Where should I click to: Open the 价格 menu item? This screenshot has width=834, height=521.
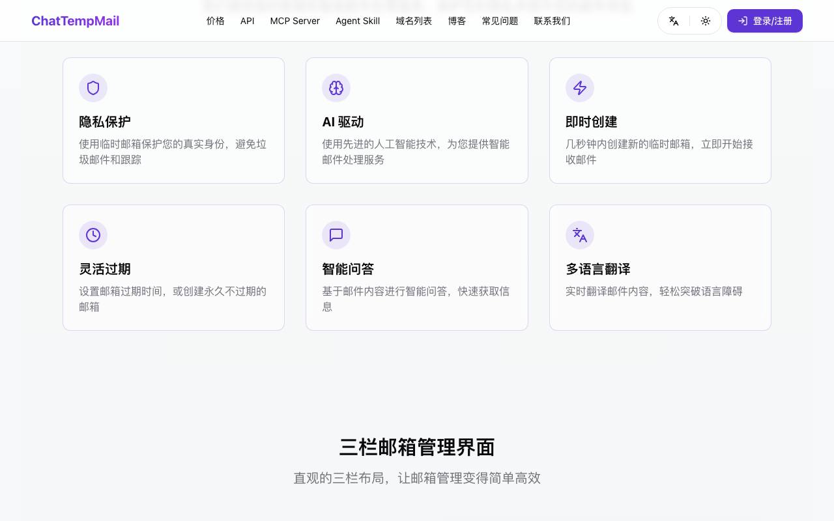click(x=216, y=21)
